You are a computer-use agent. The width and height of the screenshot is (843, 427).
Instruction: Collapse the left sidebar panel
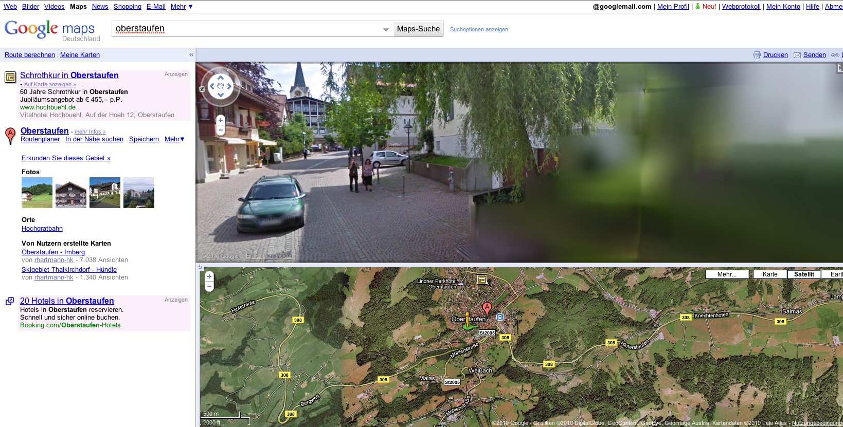[x=191, y=54]
